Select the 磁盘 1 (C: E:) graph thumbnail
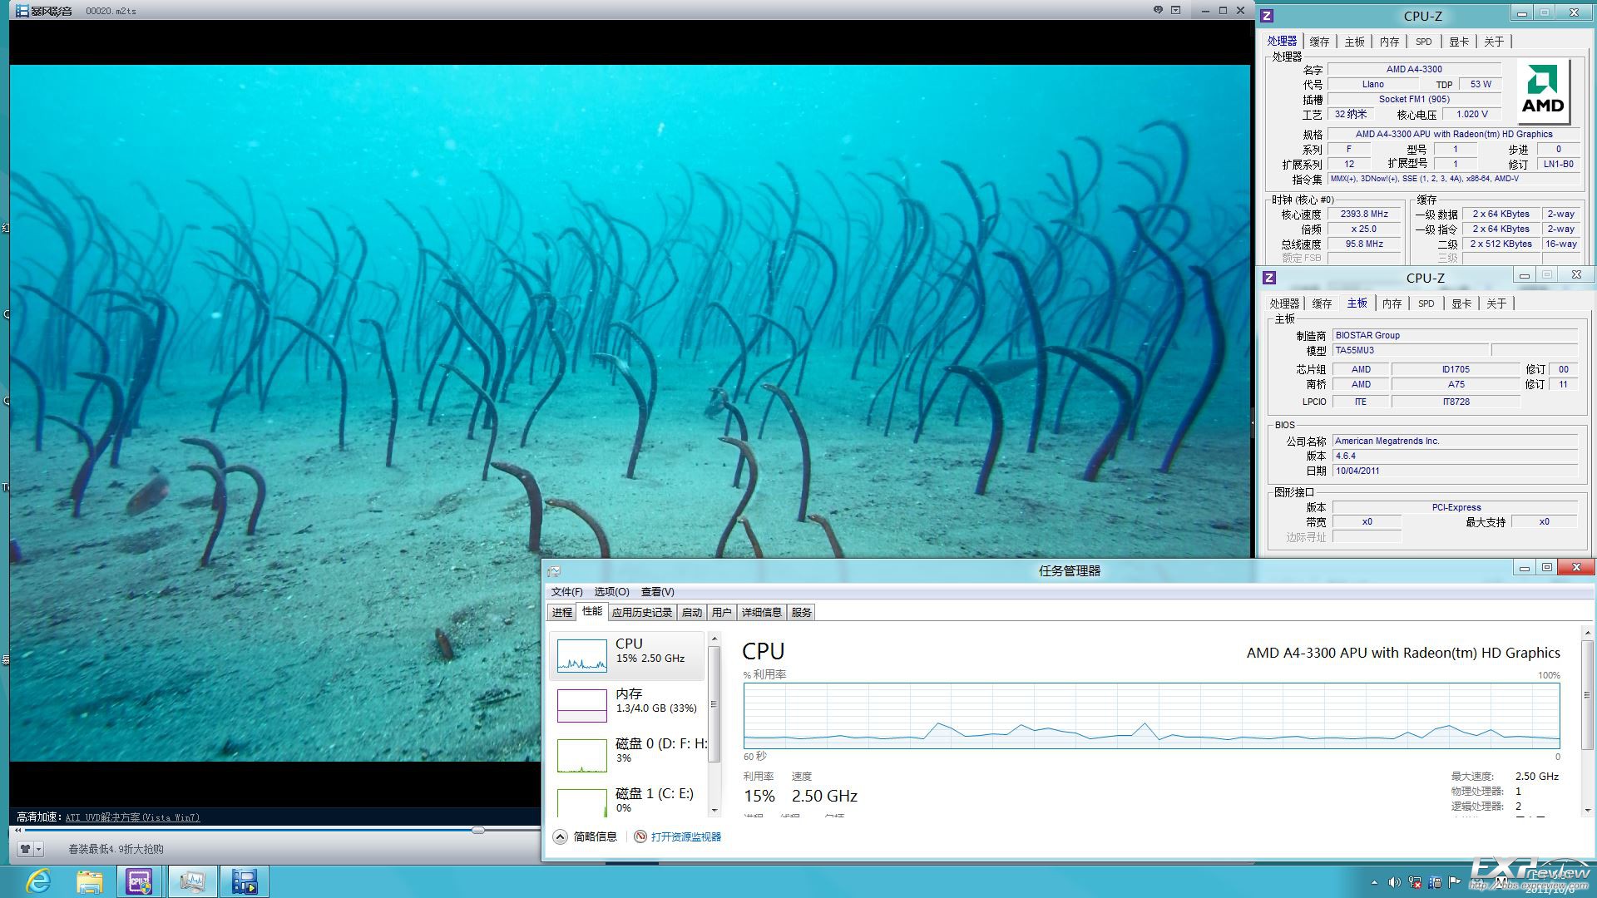 pos(581,802)
